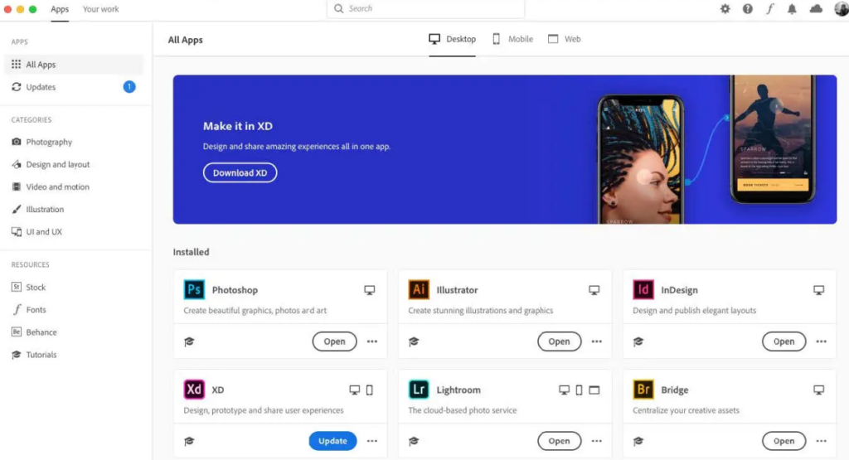Click the desktop platform icon on Photoshop card
Screen dimensions: 849x460
pos(369,290)
